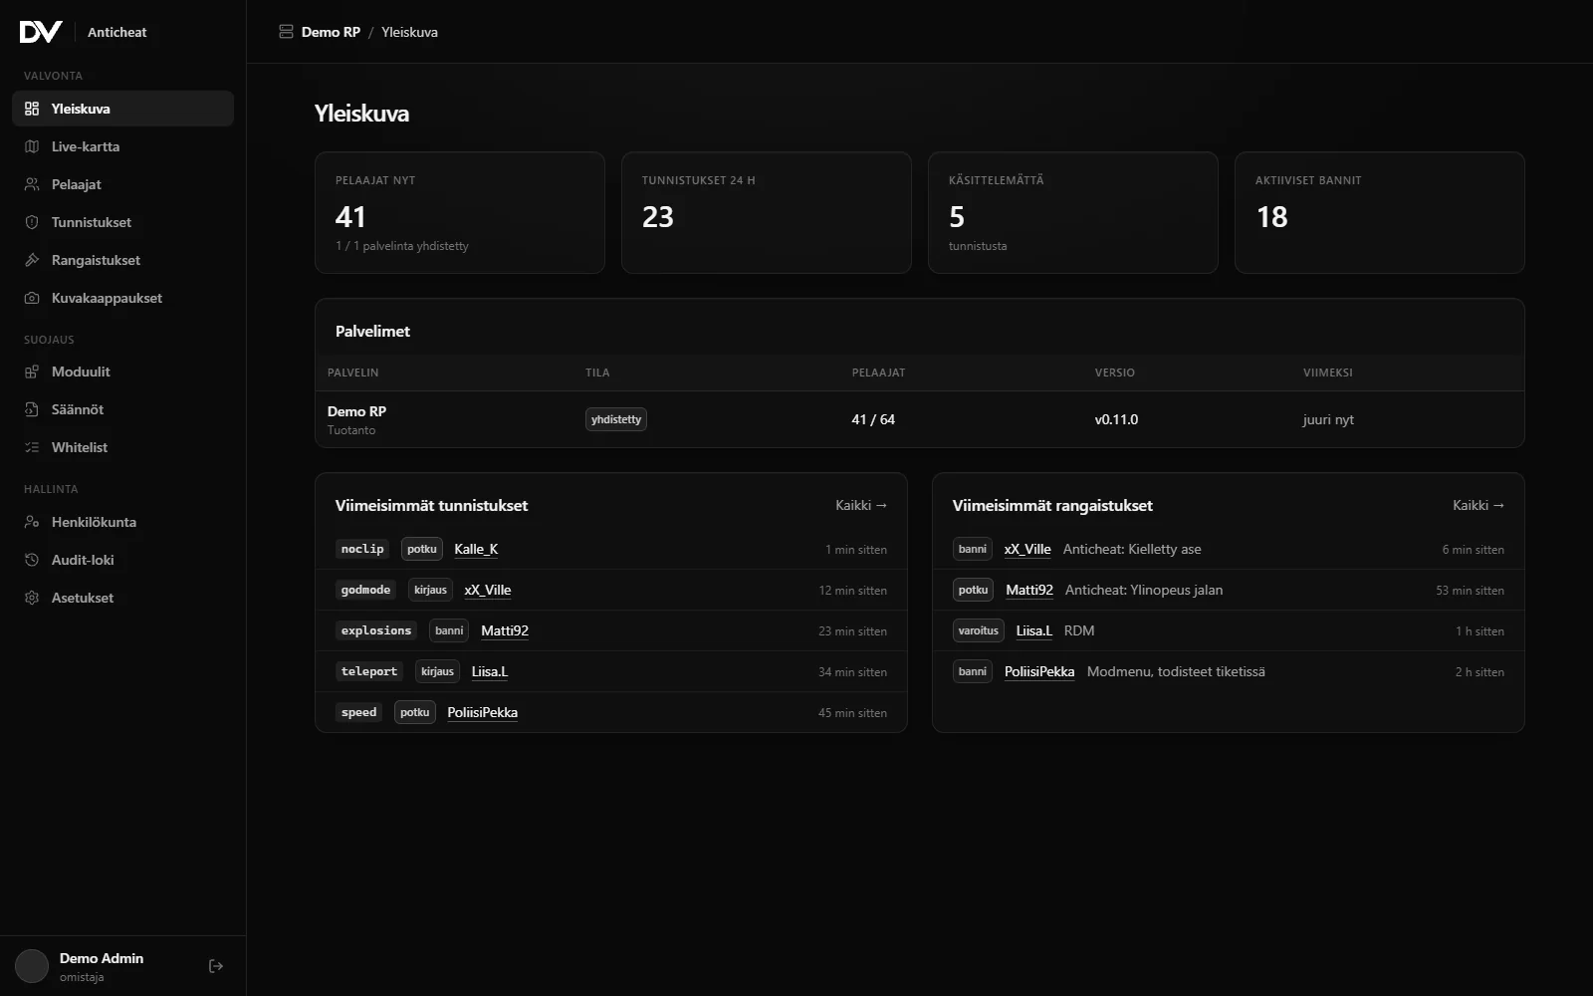The width and height of the screenshot is (1593, 996).
Task: Open player Kalle_K from detections
Action: (x=476, y=549)
